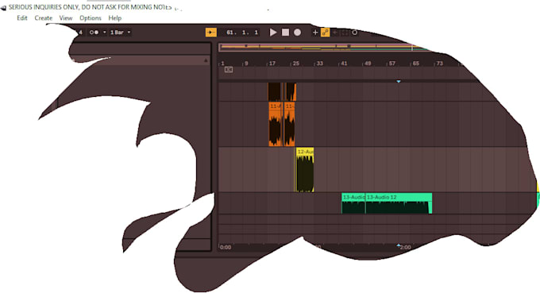
Task: Select the green 13-Audio 12 clip
Action: (399, 203)
